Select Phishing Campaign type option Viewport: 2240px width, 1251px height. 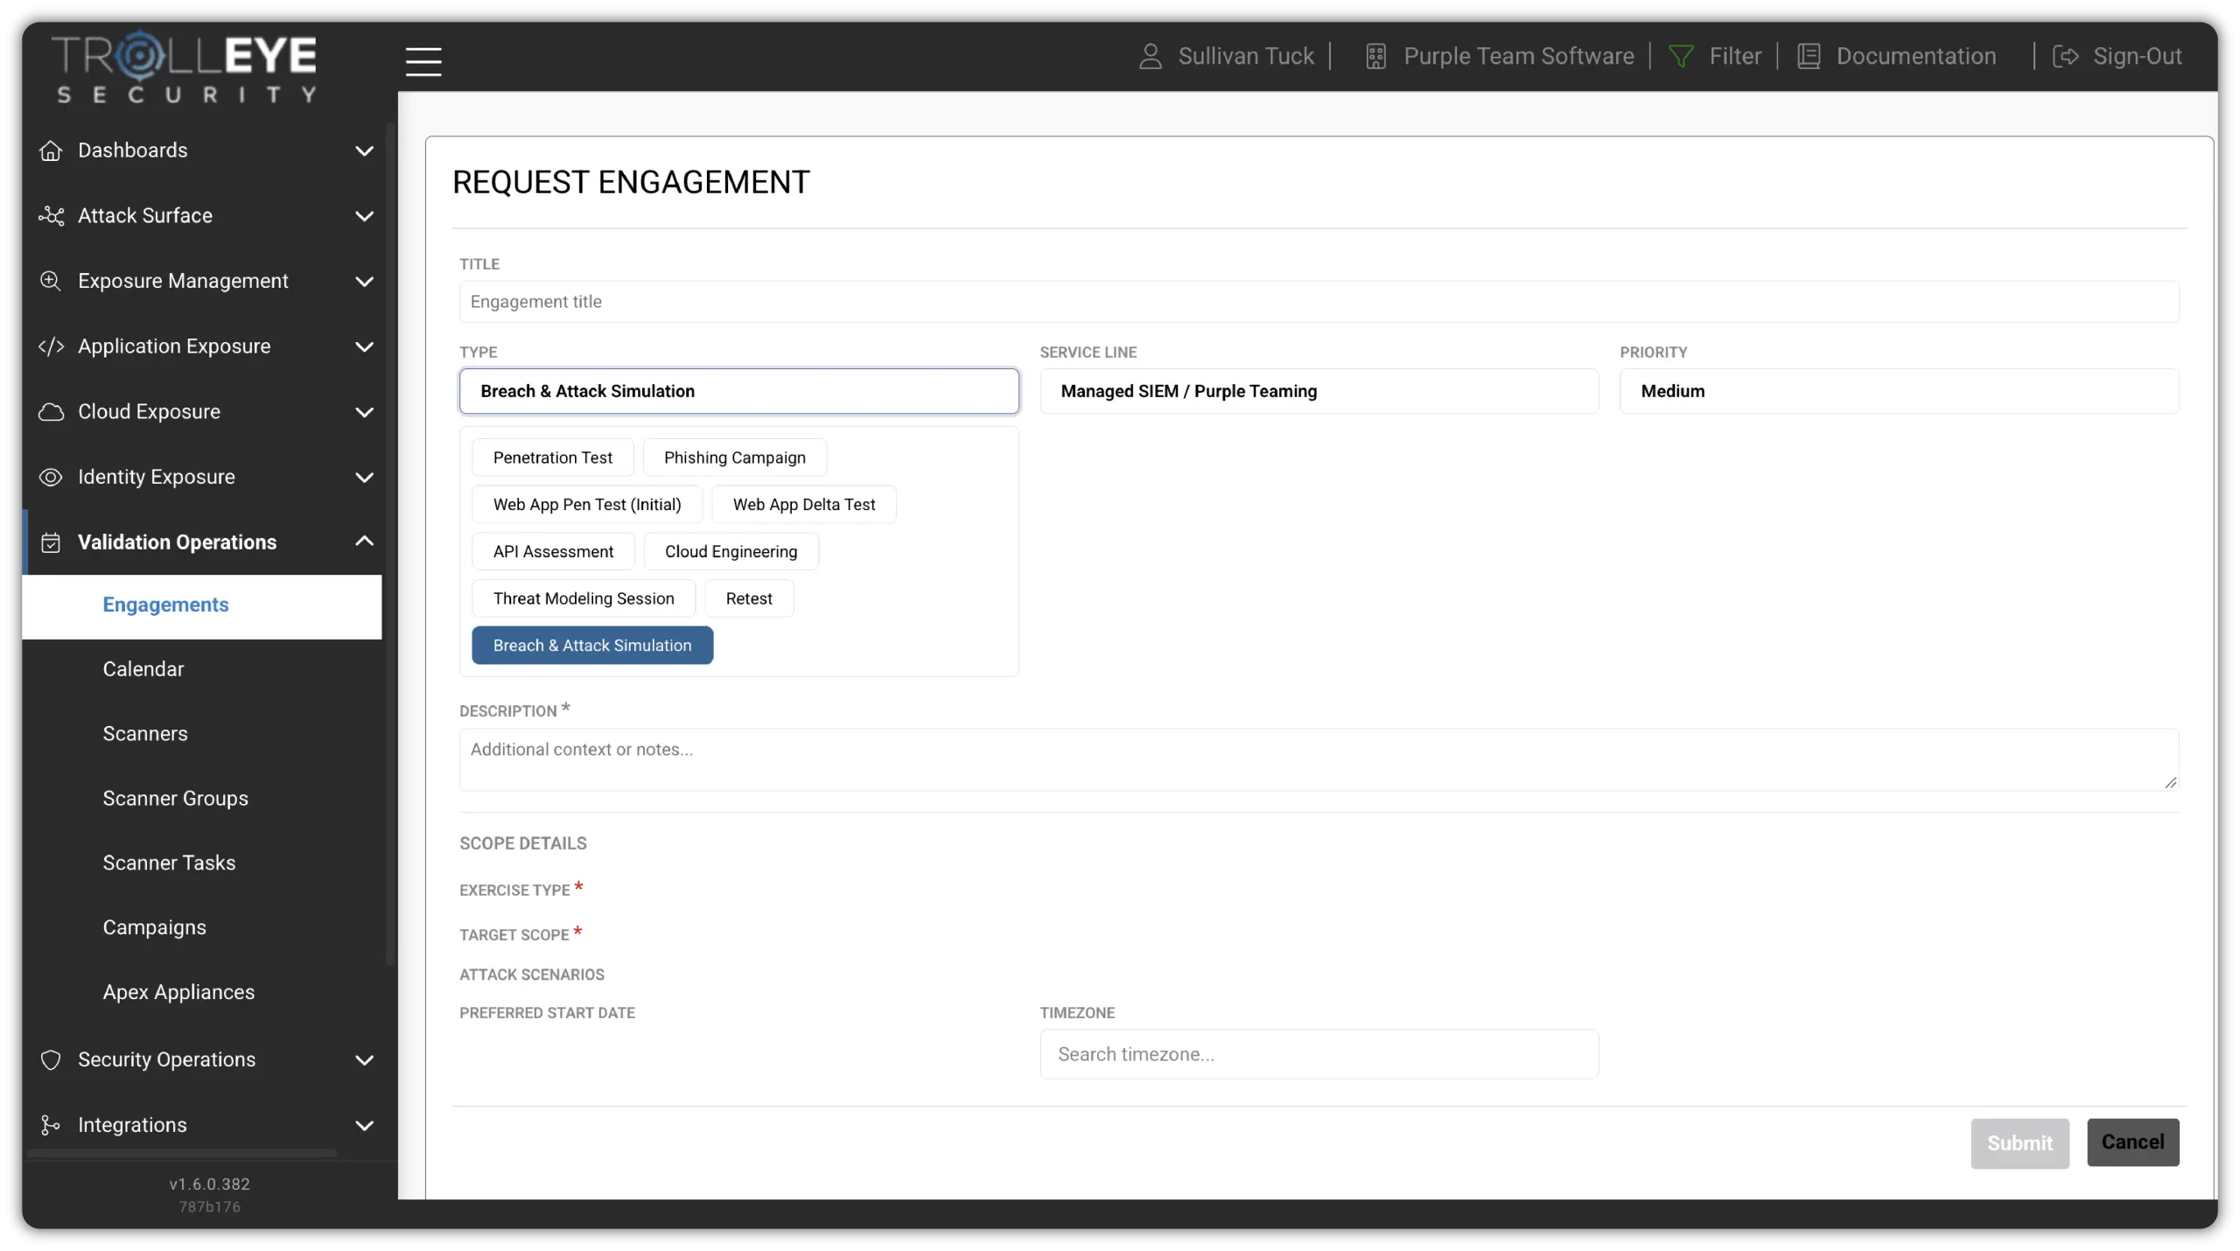[x=734, y=458]
